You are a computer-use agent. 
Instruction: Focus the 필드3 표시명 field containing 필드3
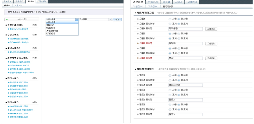[185, 114]
